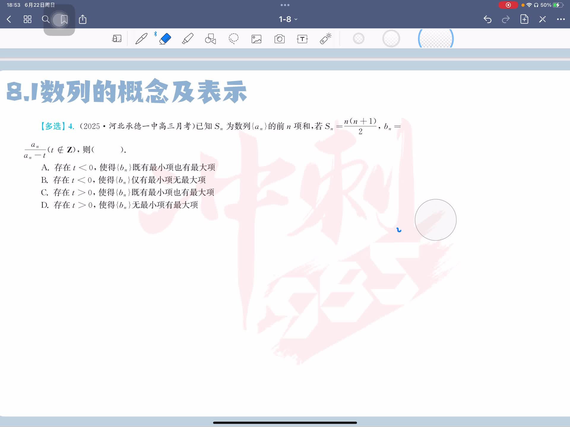This screenshot has height=427, width=570.
Task: Toggle the page bookmark
Action: coord(64,20)
